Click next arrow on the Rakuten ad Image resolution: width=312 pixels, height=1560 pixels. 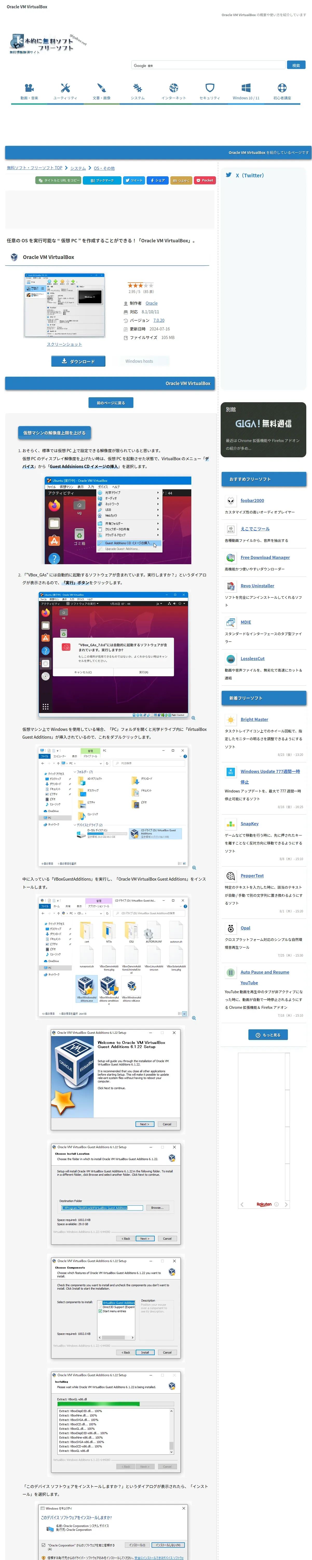point(286,1205)
